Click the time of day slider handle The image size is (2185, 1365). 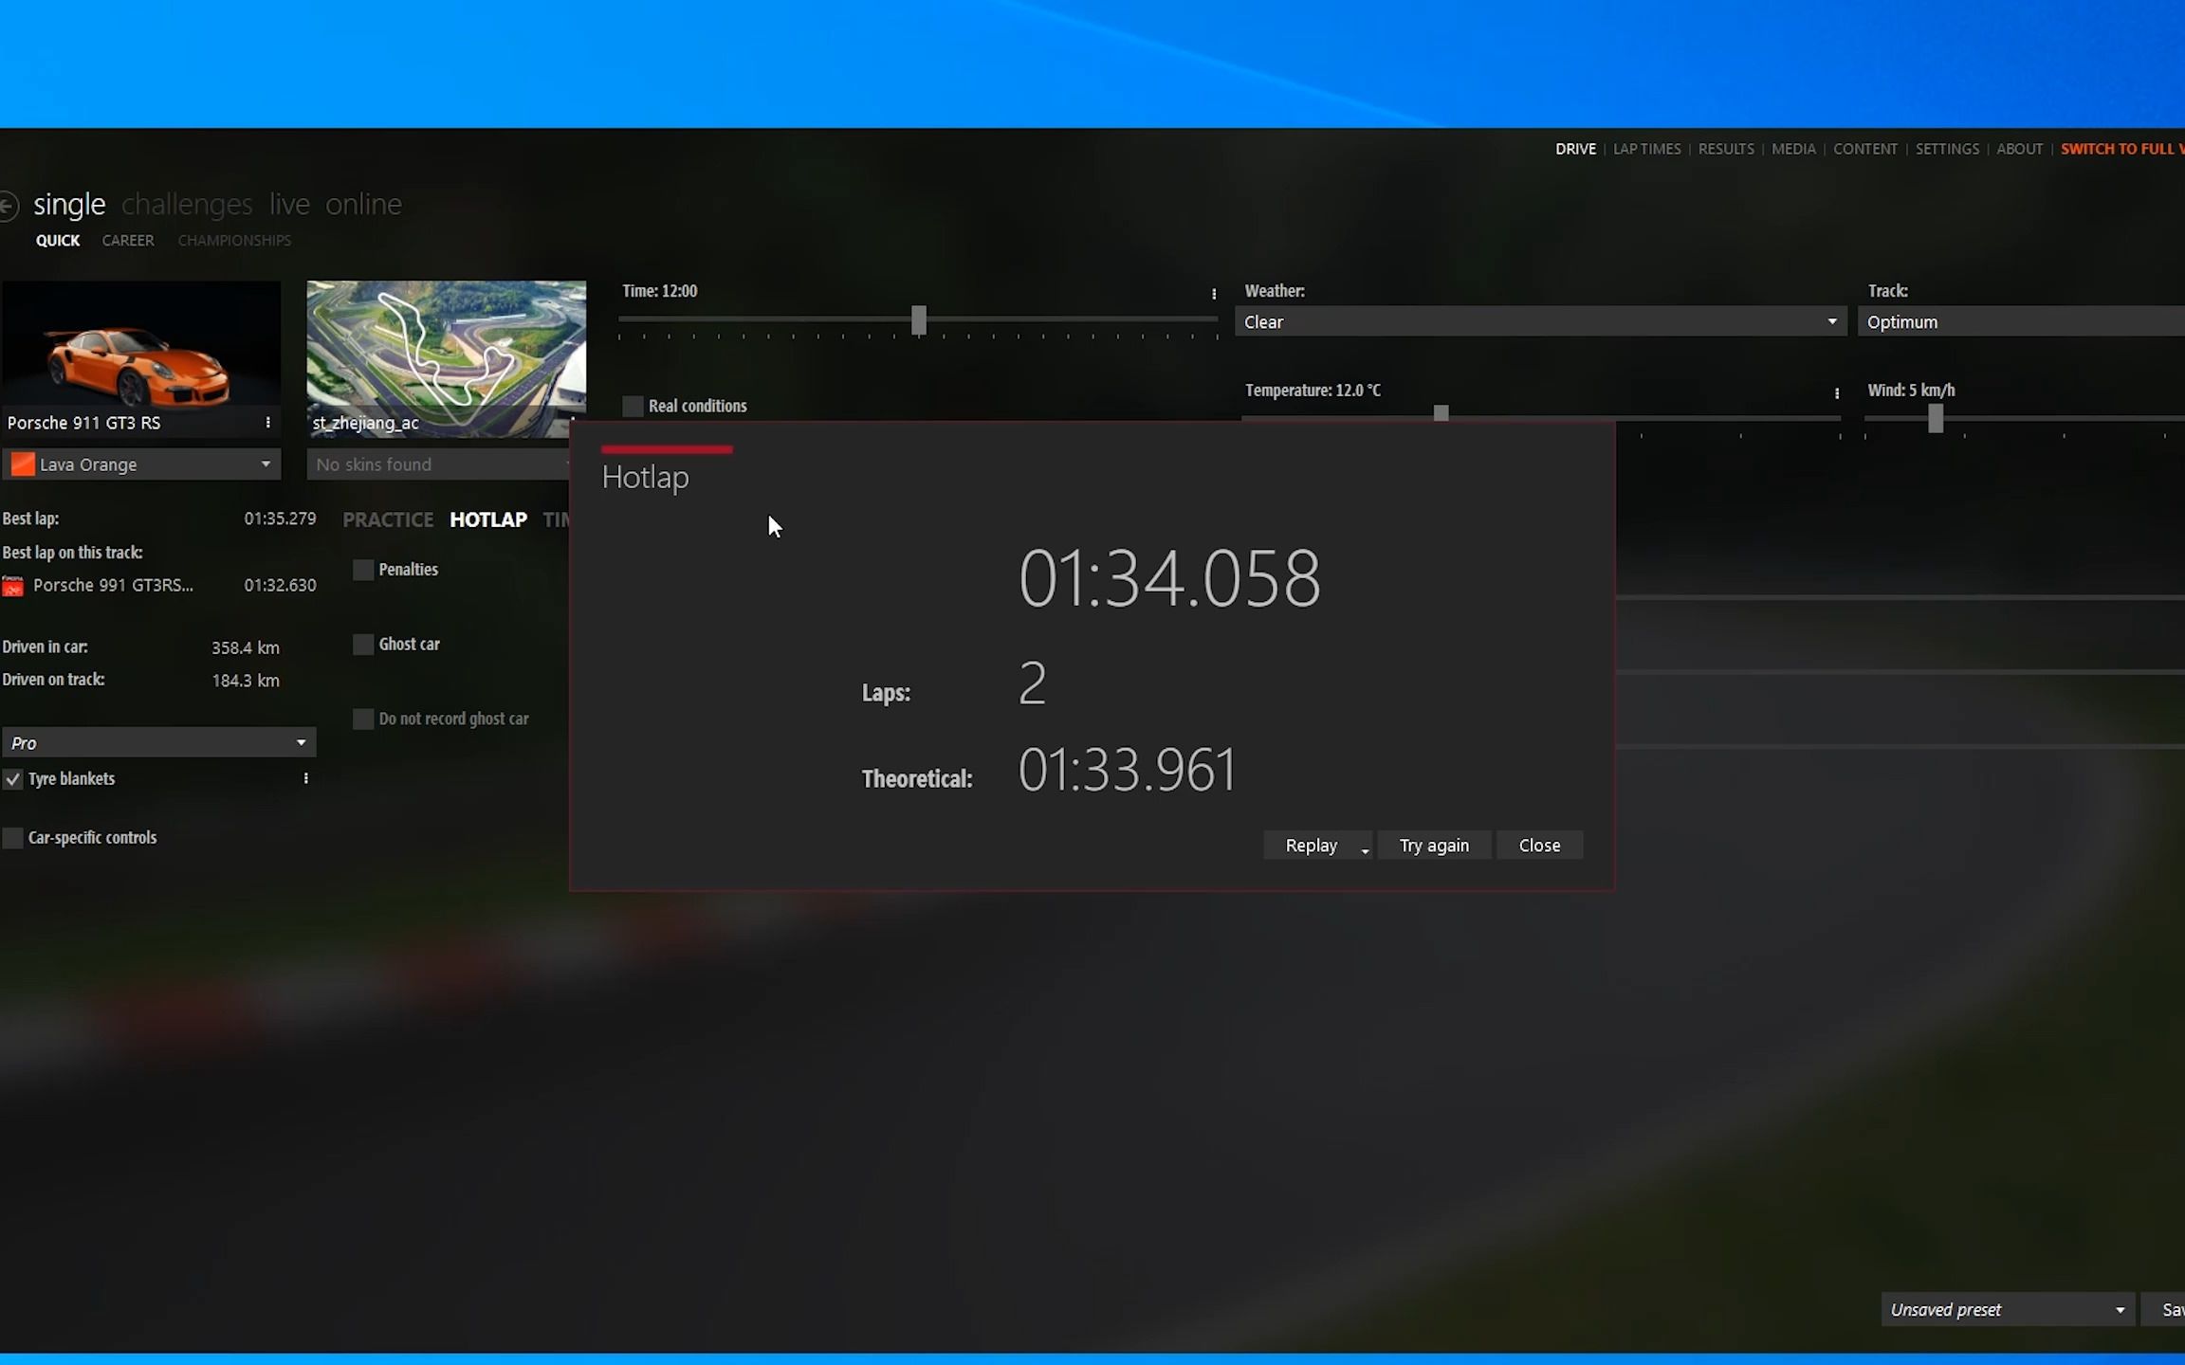point(918,320)
